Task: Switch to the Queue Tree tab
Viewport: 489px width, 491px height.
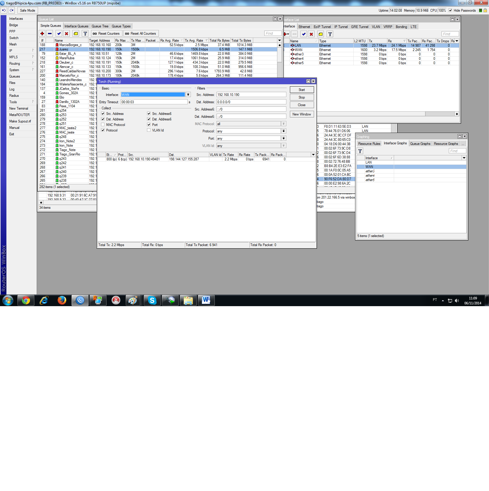Action: [100, 26]
